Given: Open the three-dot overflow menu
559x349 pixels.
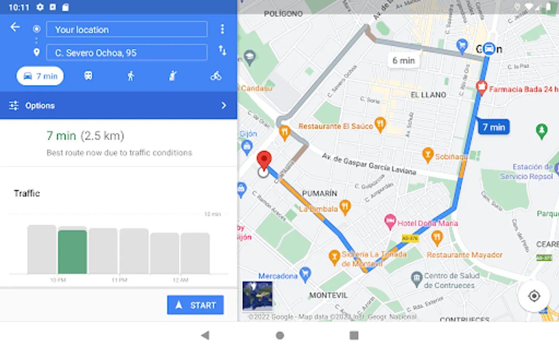Looking at the screenshot, I should 222,29.
